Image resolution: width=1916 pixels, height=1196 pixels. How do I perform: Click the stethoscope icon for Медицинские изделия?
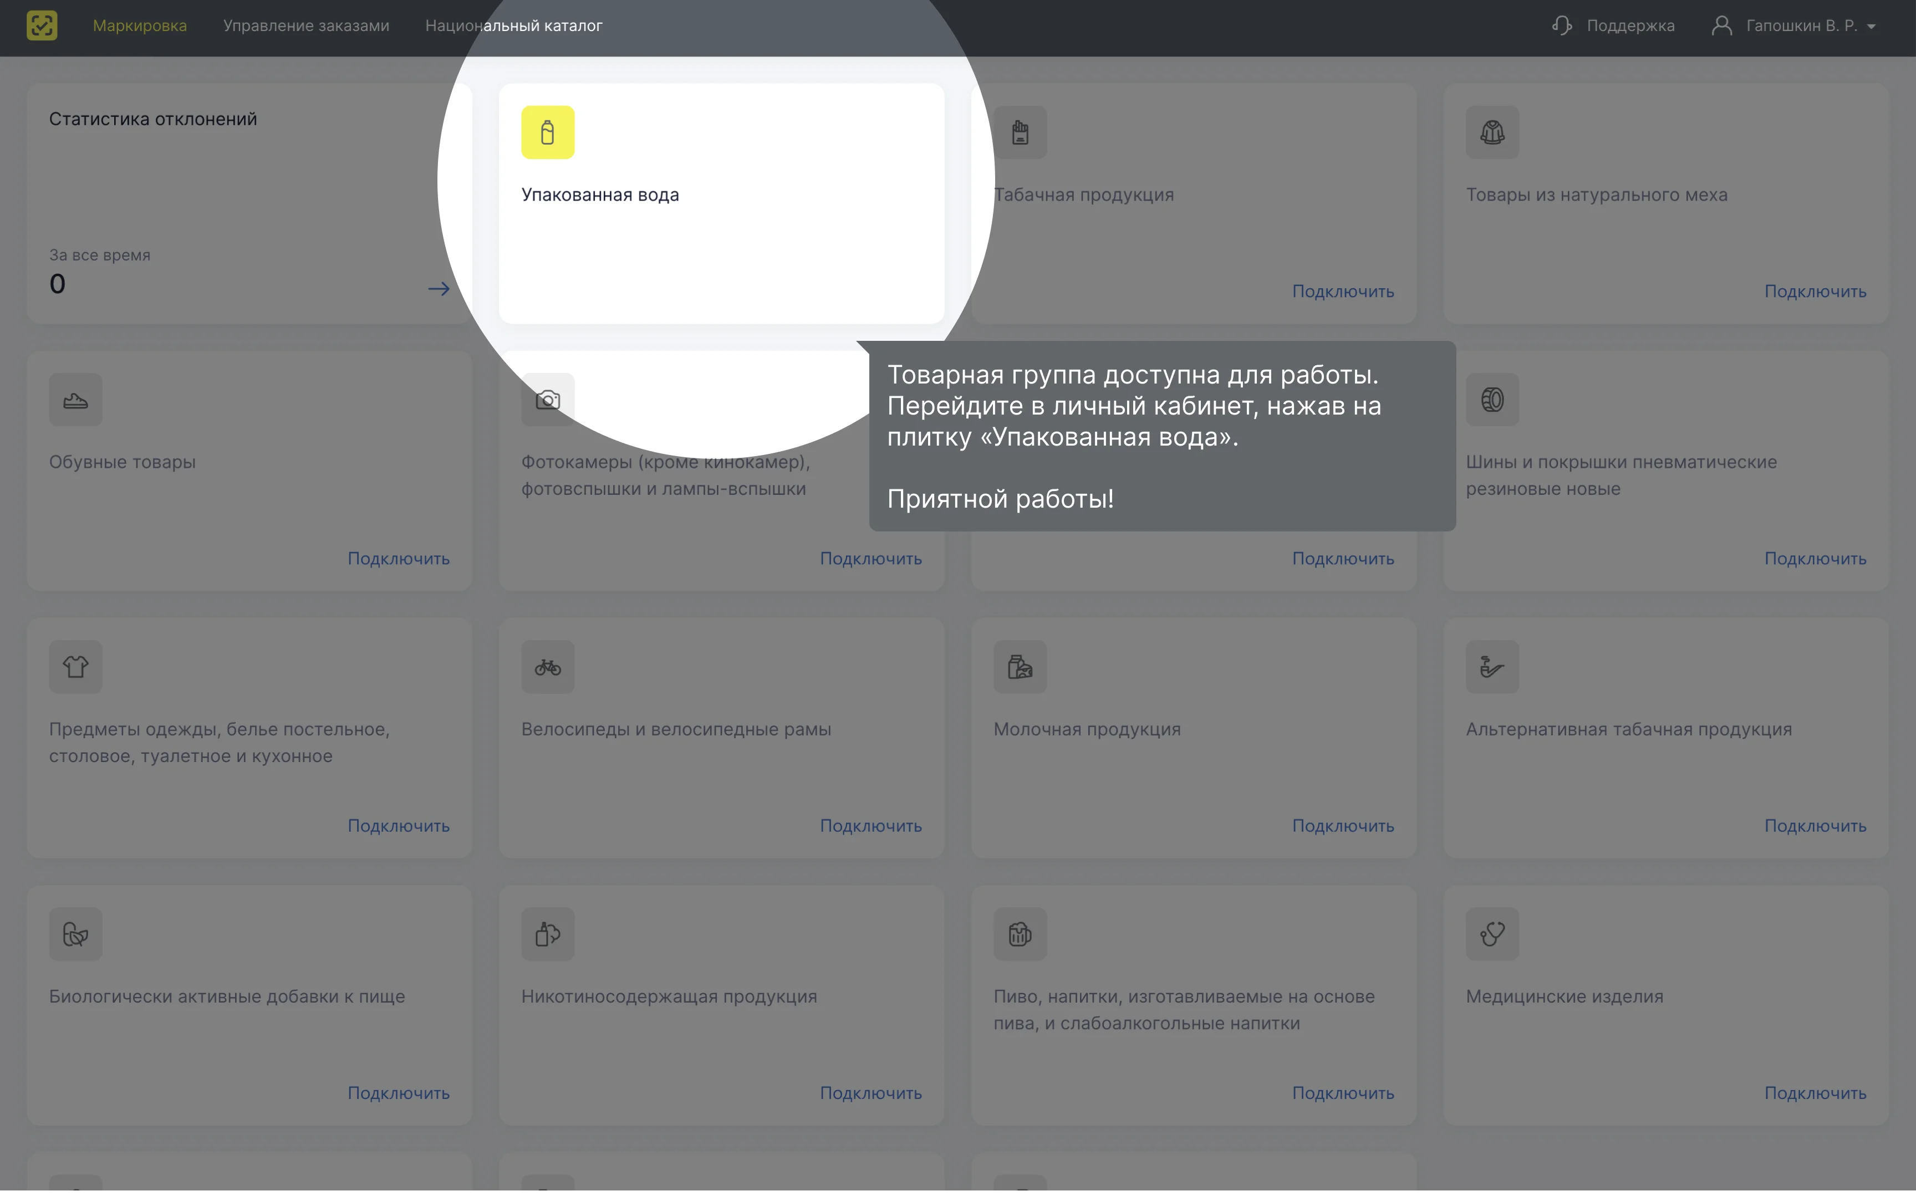[1492, 934]
